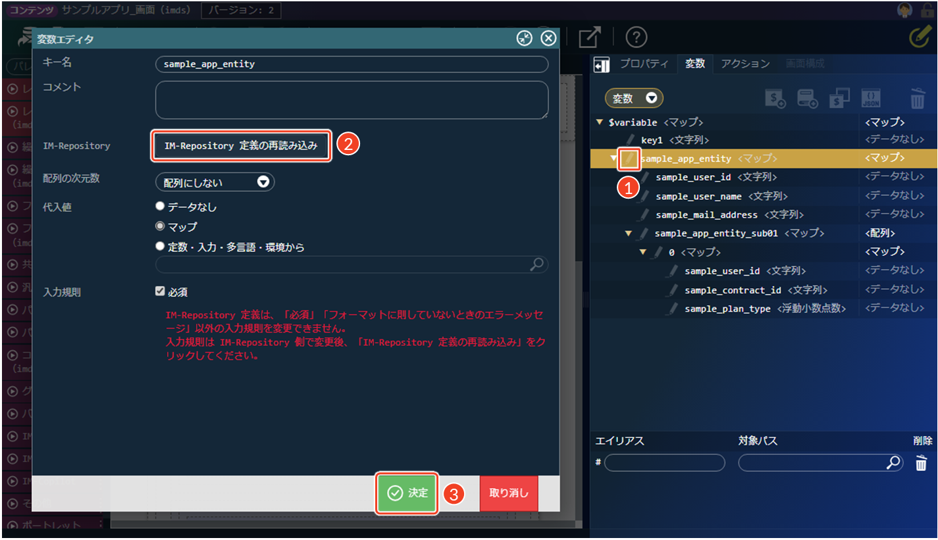This screenshot has height=540, width=938.
Task: Toggle the 必須 checkbox
Action: (x=159, y=291)
